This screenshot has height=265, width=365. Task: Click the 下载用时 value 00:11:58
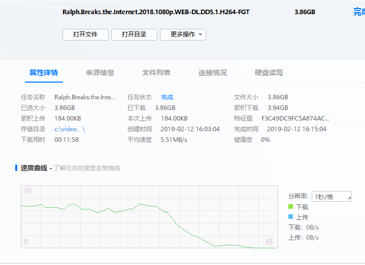coord(67,140)
